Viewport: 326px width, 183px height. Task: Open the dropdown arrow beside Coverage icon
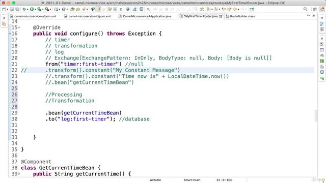point(43,9)
